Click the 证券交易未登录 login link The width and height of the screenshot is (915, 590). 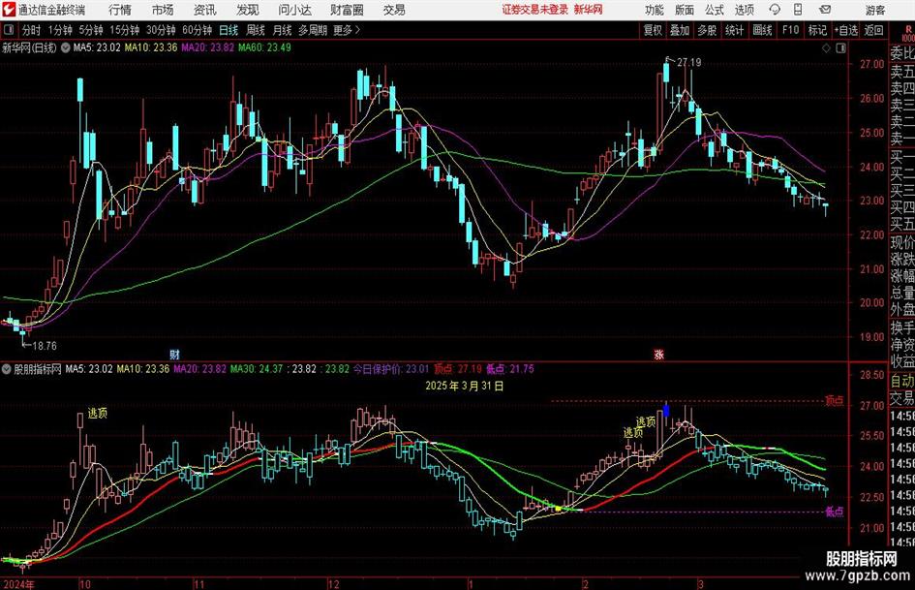[535, 10]
